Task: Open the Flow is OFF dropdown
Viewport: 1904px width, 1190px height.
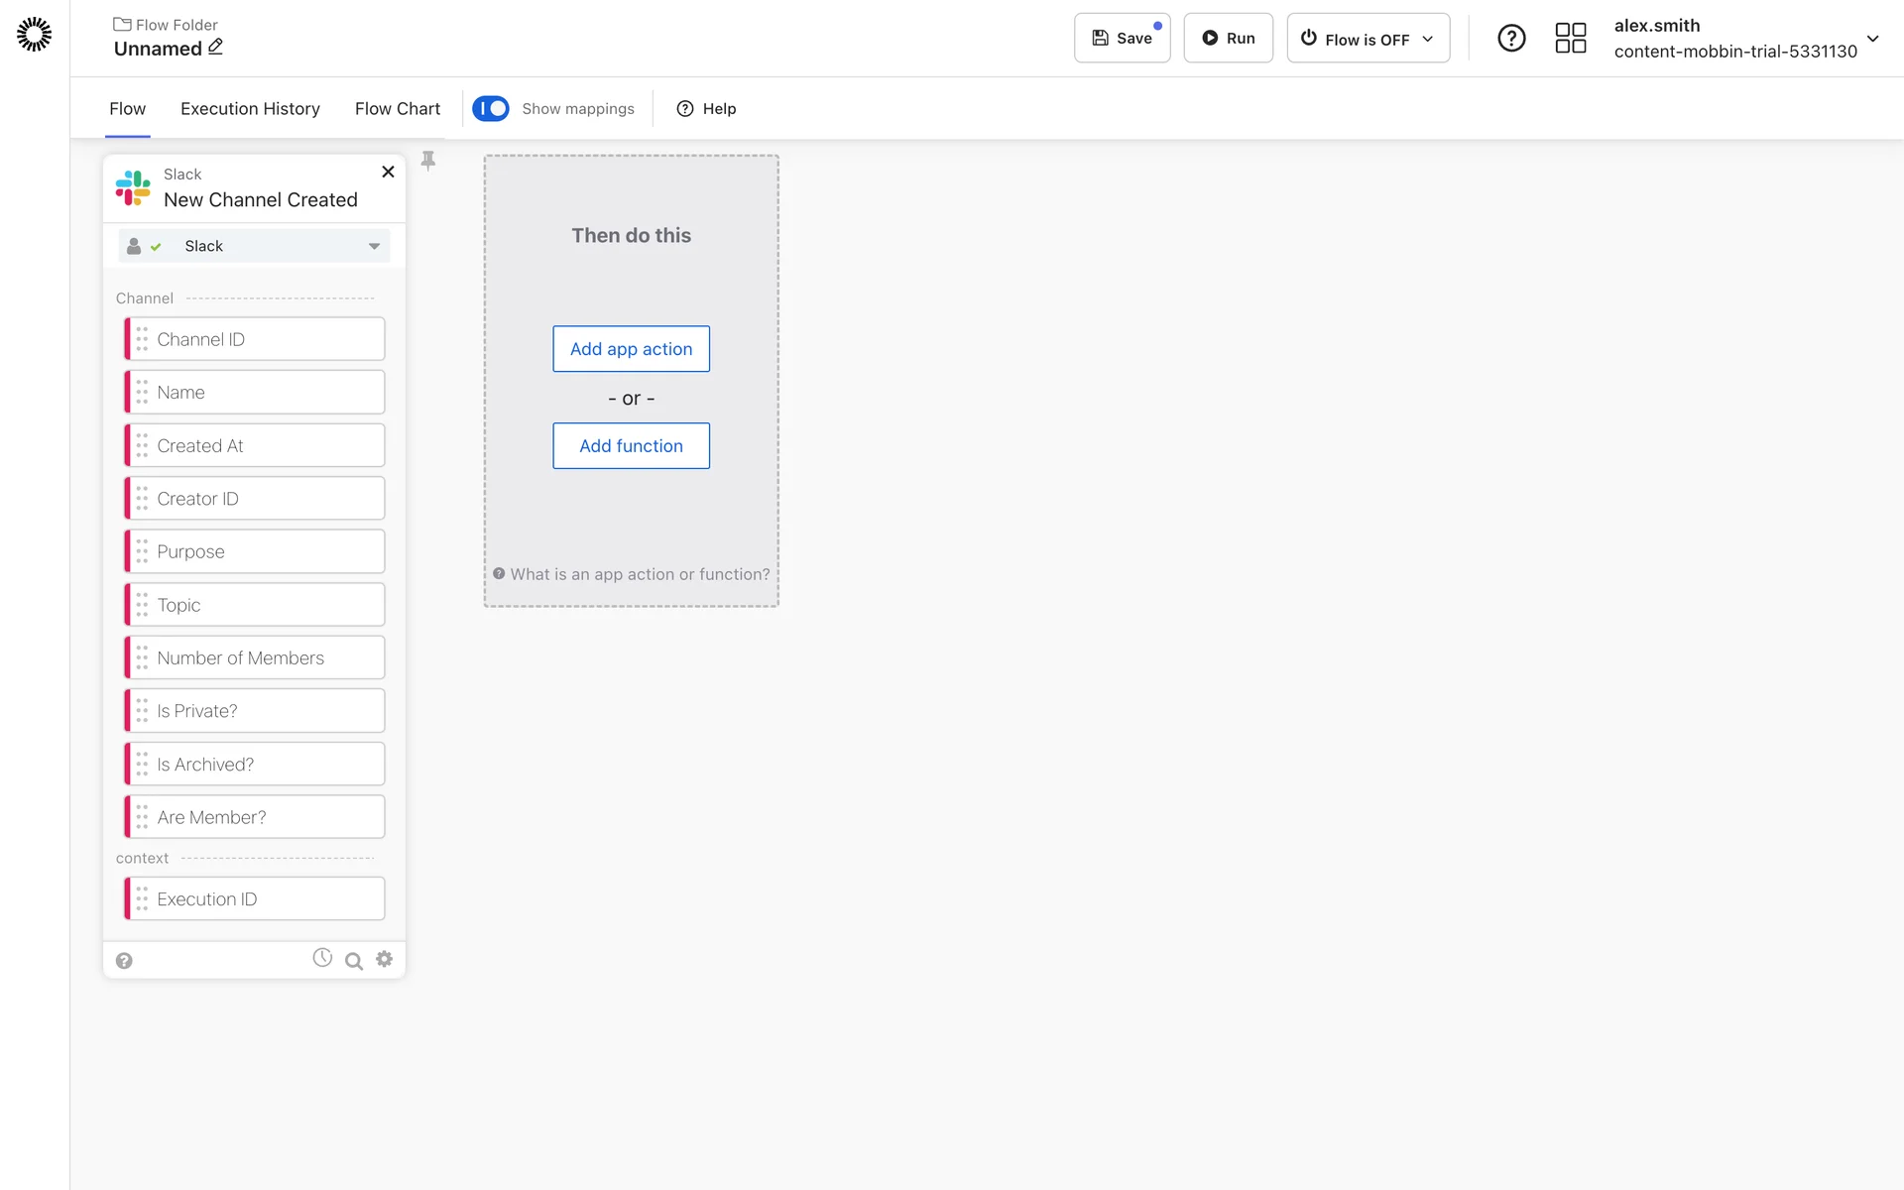Action: [x=1368, y=39]
